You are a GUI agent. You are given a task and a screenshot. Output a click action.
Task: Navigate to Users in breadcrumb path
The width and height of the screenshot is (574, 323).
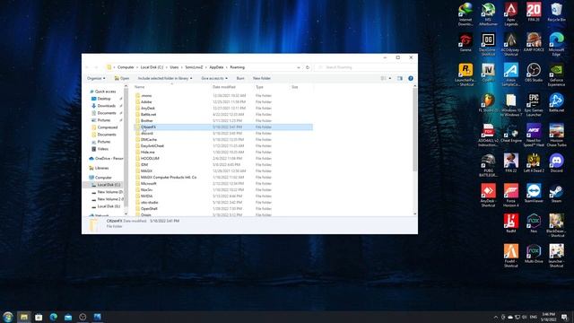(x=174, y=67)
